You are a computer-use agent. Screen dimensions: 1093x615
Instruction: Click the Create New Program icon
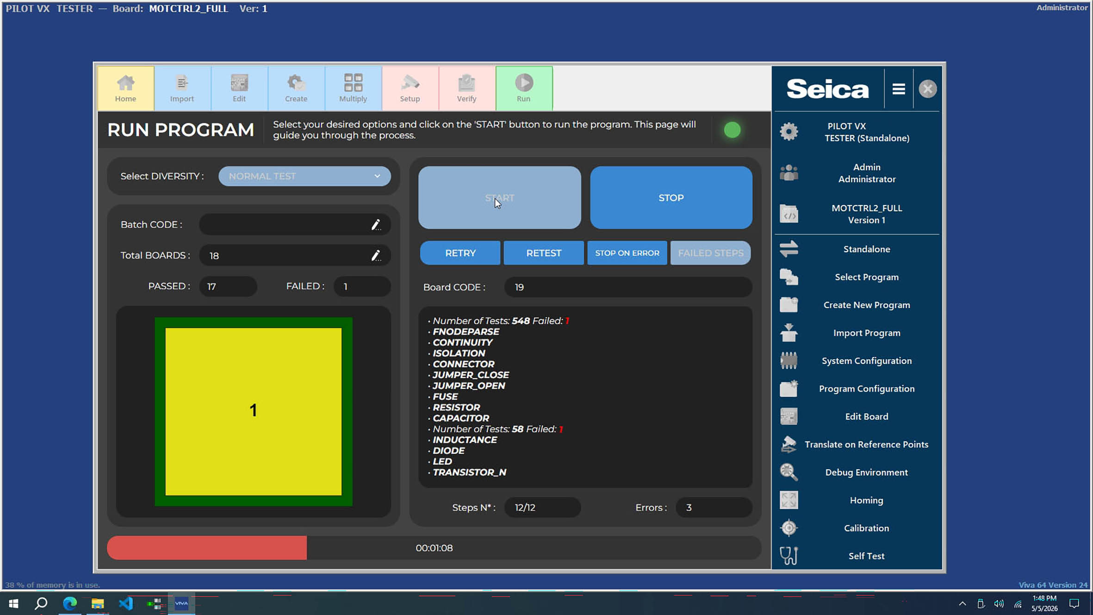pyautogui.click(x=789, y=305)
